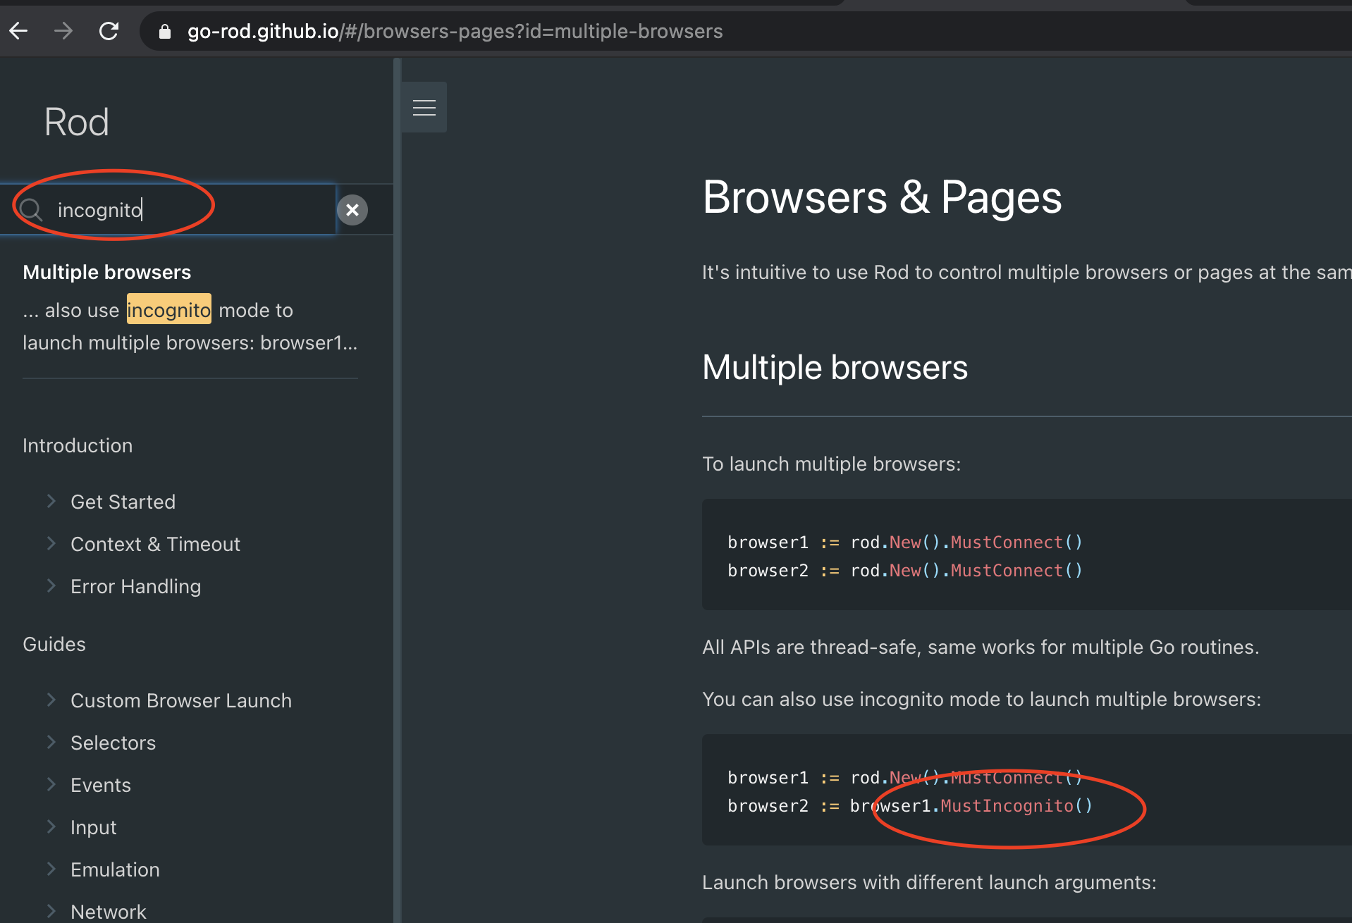Click the forward navigation arrow

click(63, 30)
